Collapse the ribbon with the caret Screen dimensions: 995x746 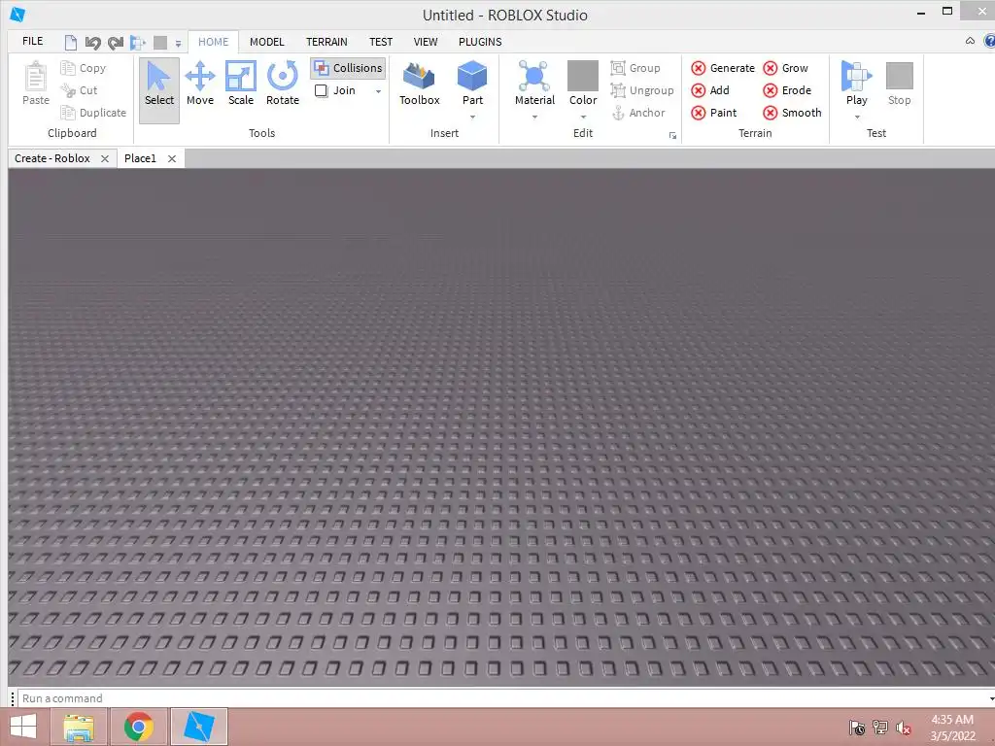point(970,41)
